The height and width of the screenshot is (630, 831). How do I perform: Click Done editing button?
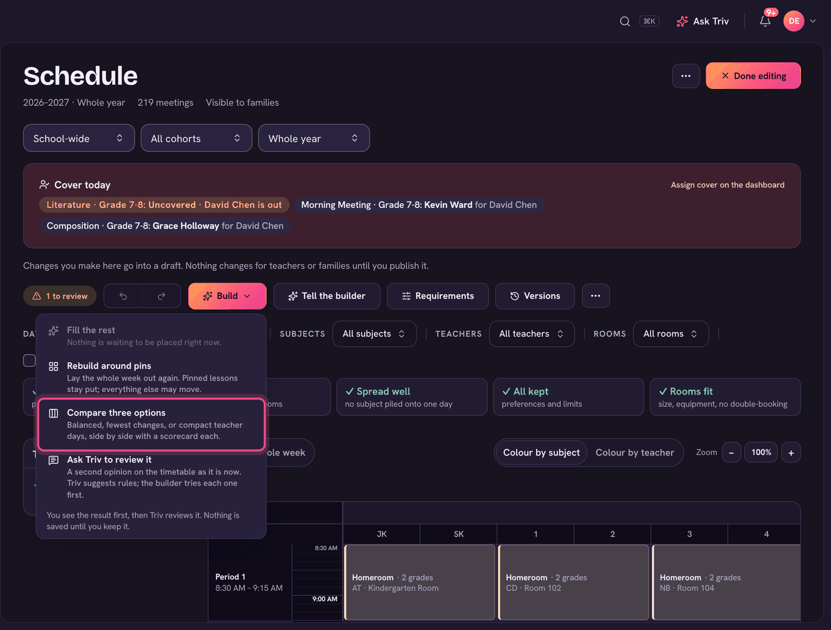click(x=753, y=76)
